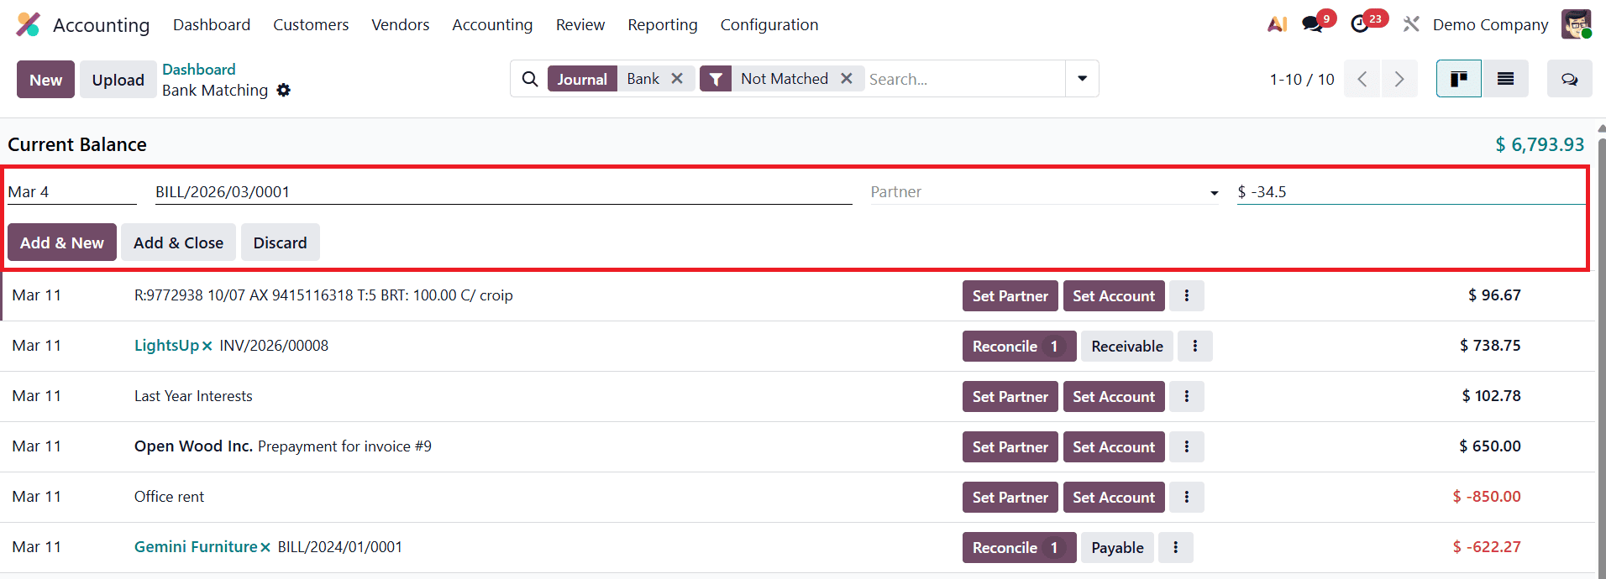Open the kebab menu on Office rent row
This screenshot has height=579, width=1606.
[x=1187, y=497]
